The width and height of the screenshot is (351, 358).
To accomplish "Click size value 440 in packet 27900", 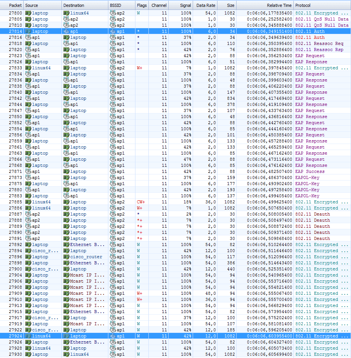I will (231, 269).
